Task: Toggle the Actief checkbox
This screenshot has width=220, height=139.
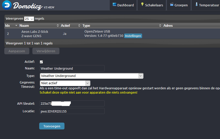Action: [41, 62]
